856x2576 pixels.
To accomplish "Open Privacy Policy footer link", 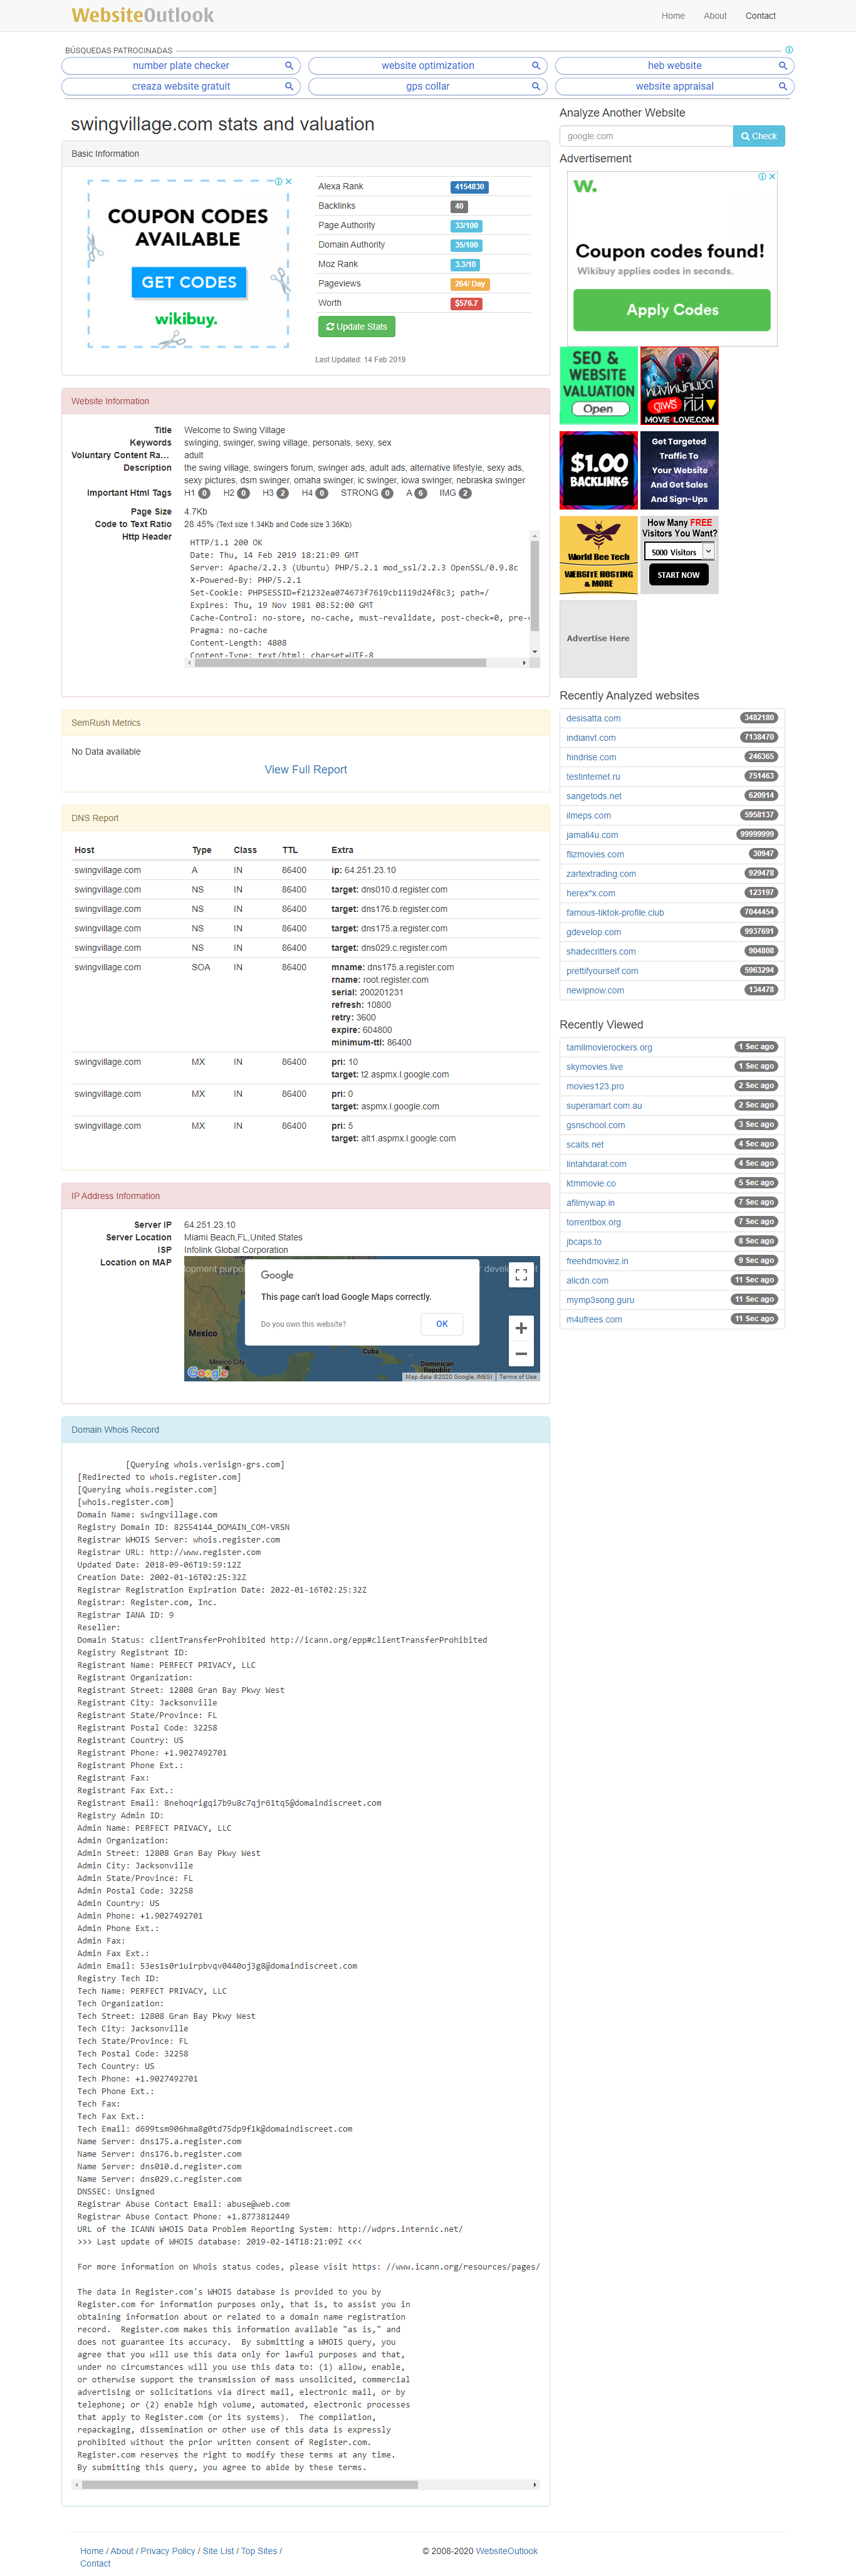I will (168, 2550).
